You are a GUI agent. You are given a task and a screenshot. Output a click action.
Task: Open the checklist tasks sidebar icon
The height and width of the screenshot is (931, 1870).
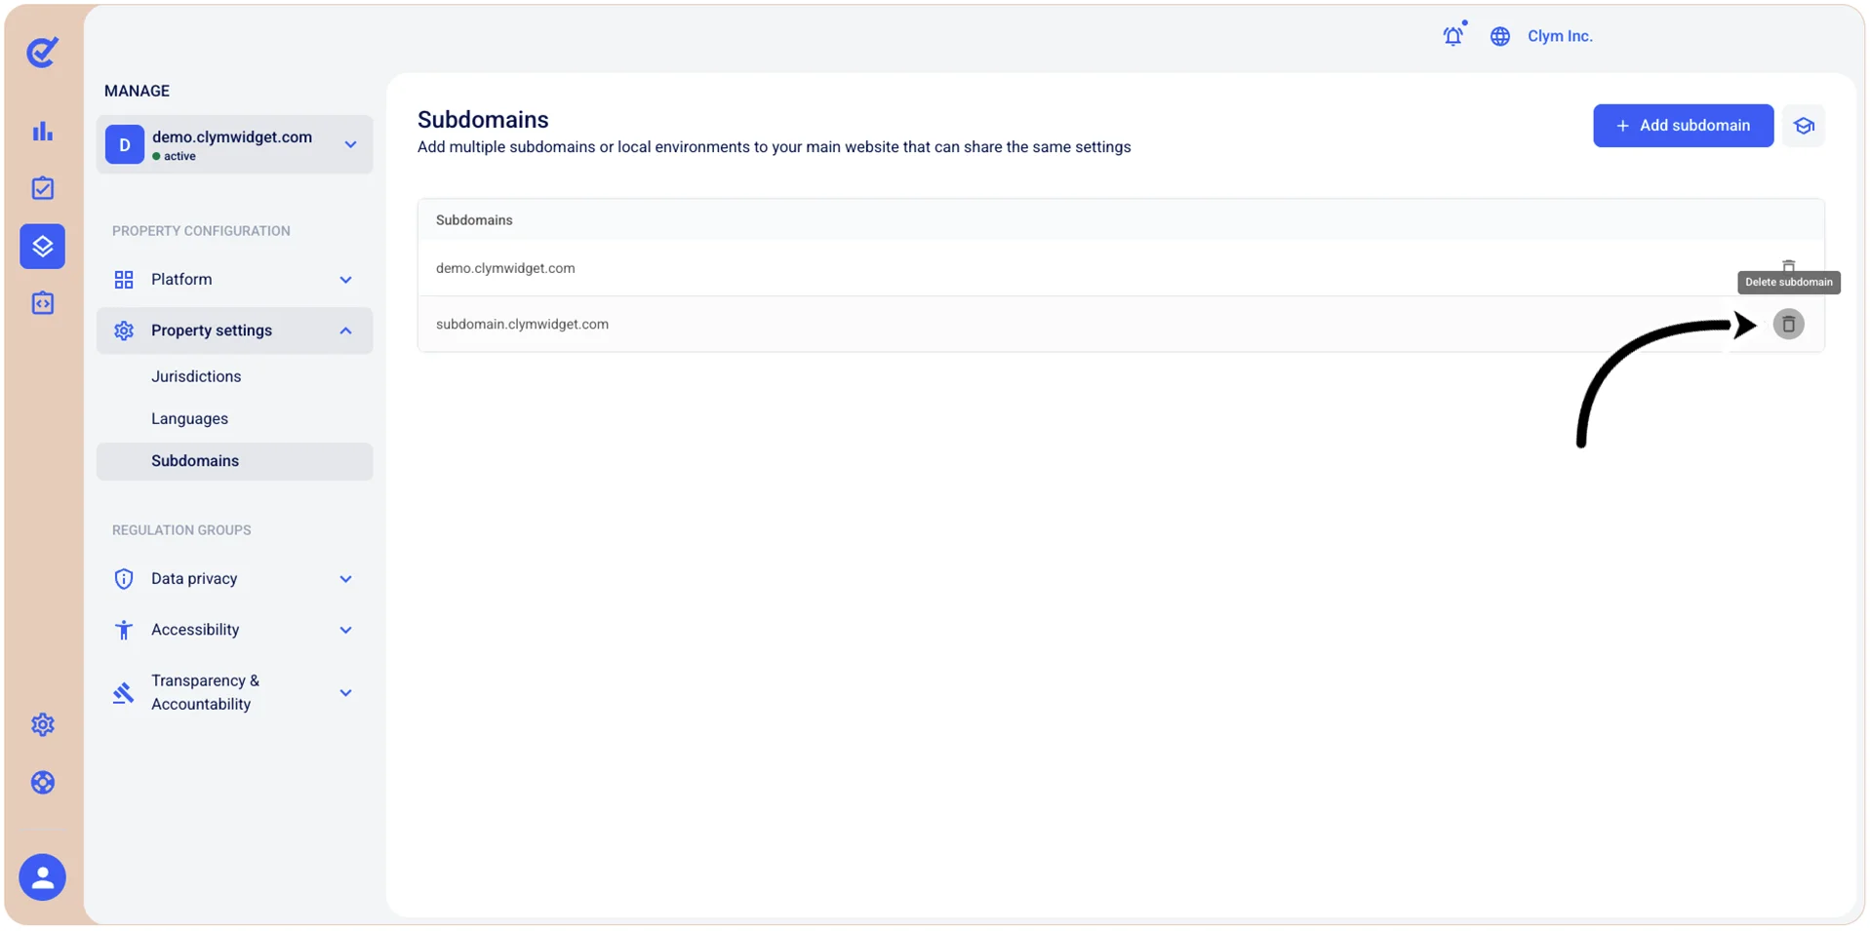pos(42,188)
